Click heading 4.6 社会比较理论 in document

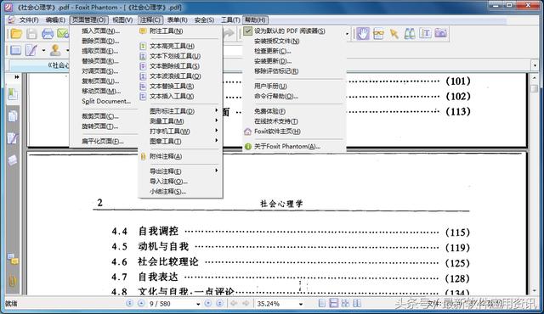(155, 261)
